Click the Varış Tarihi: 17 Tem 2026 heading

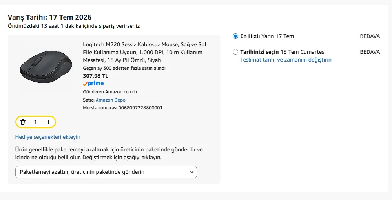(x=49, y=17)
